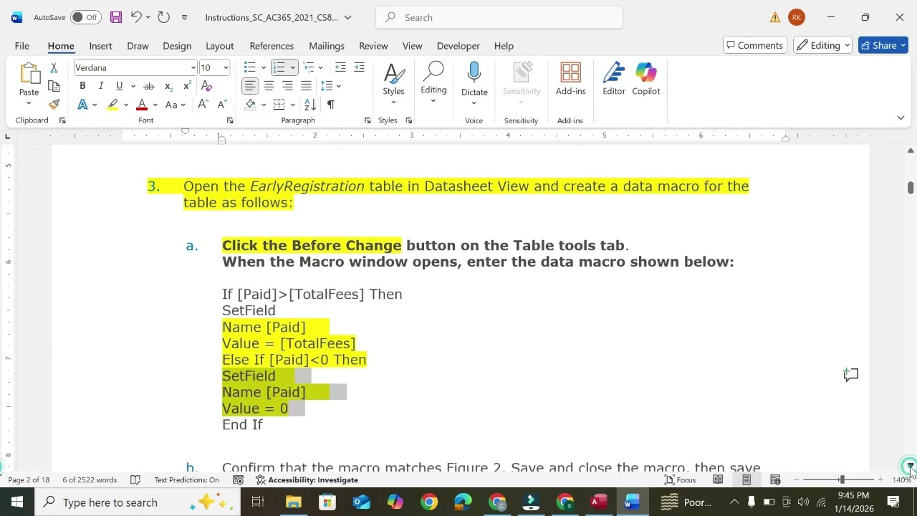Click the Copy icon in Clipboard group
The image size is (917, 516).
click(x=54, y=86)
